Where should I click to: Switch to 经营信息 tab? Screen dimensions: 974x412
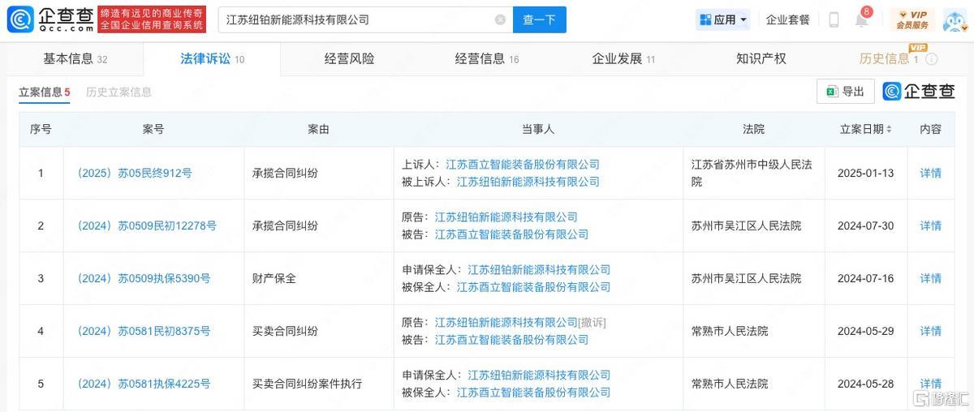point(486,59)
